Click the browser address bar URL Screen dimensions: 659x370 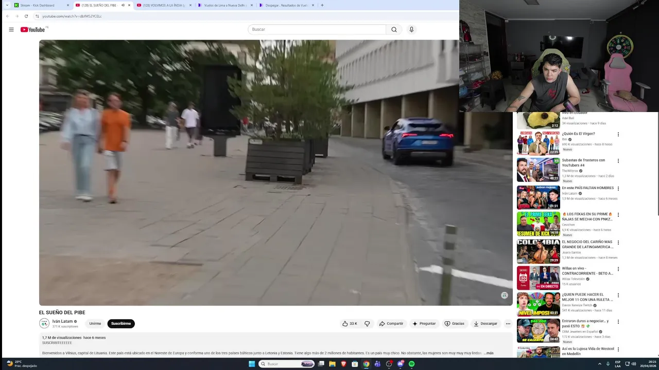tap(72, 16)
